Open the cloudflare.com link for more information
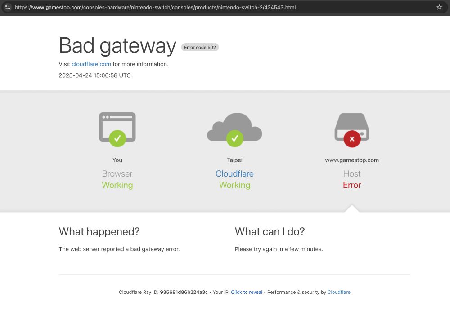 click(x=91, y=64)
